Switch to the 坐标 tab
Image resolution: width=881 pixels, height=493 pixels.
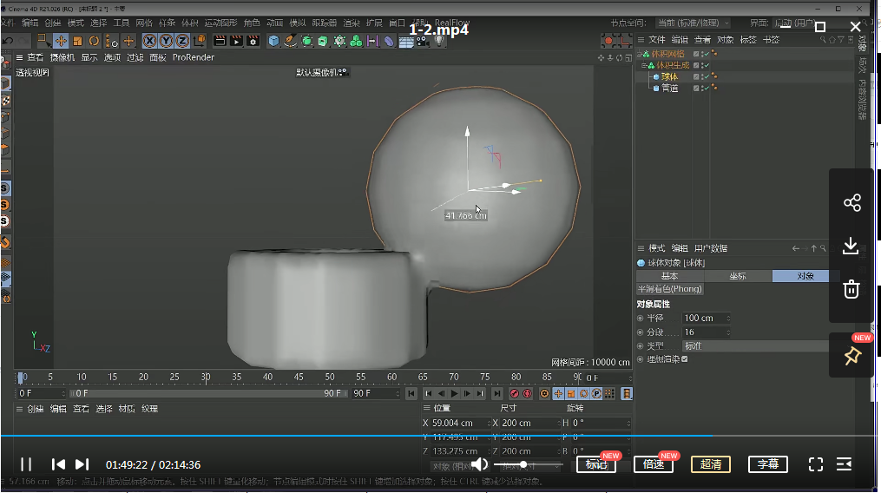[737, 276]
